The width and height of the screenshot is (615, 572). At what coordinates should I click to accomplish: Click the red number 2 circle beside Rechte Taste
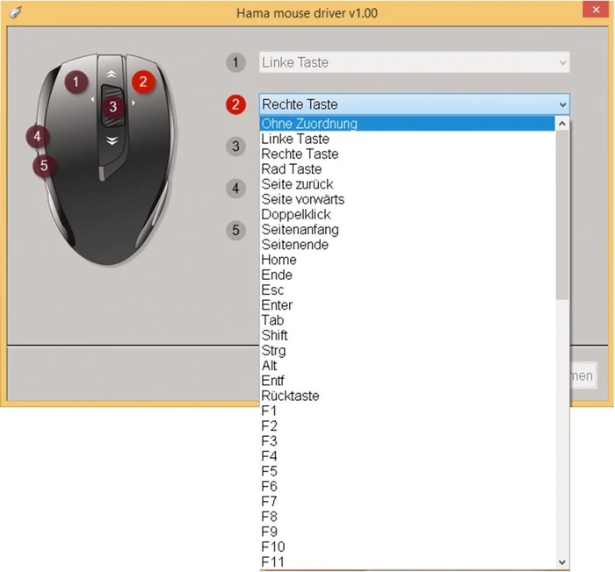coord(235,104)
